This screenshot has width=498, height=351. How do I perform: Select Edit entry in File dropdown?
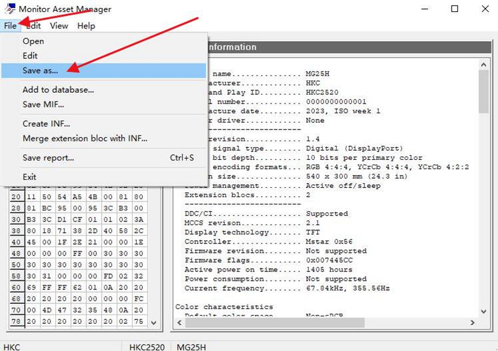(30, 56)
